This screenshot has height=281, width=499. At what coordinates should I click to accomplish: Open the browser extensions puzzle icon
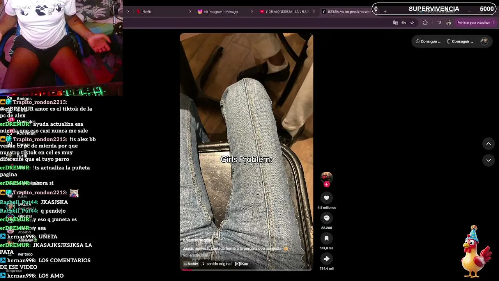425,23
